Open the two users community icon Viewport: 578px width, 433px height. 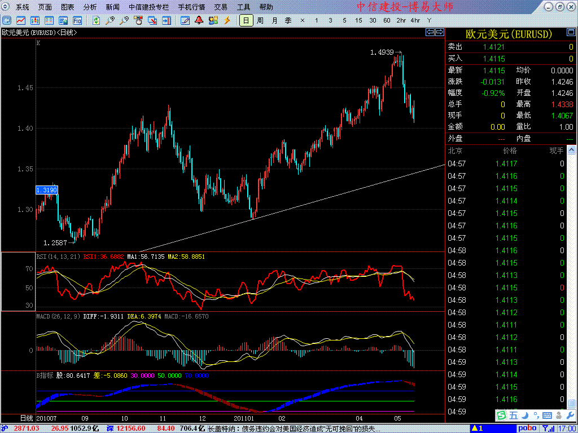pos(213,20)
